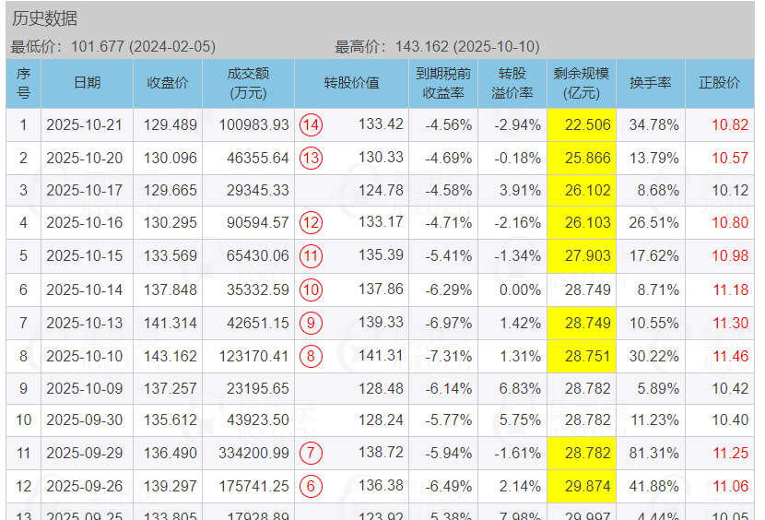
Task: Click the 正股价 column header
Action: click(720, 84)
